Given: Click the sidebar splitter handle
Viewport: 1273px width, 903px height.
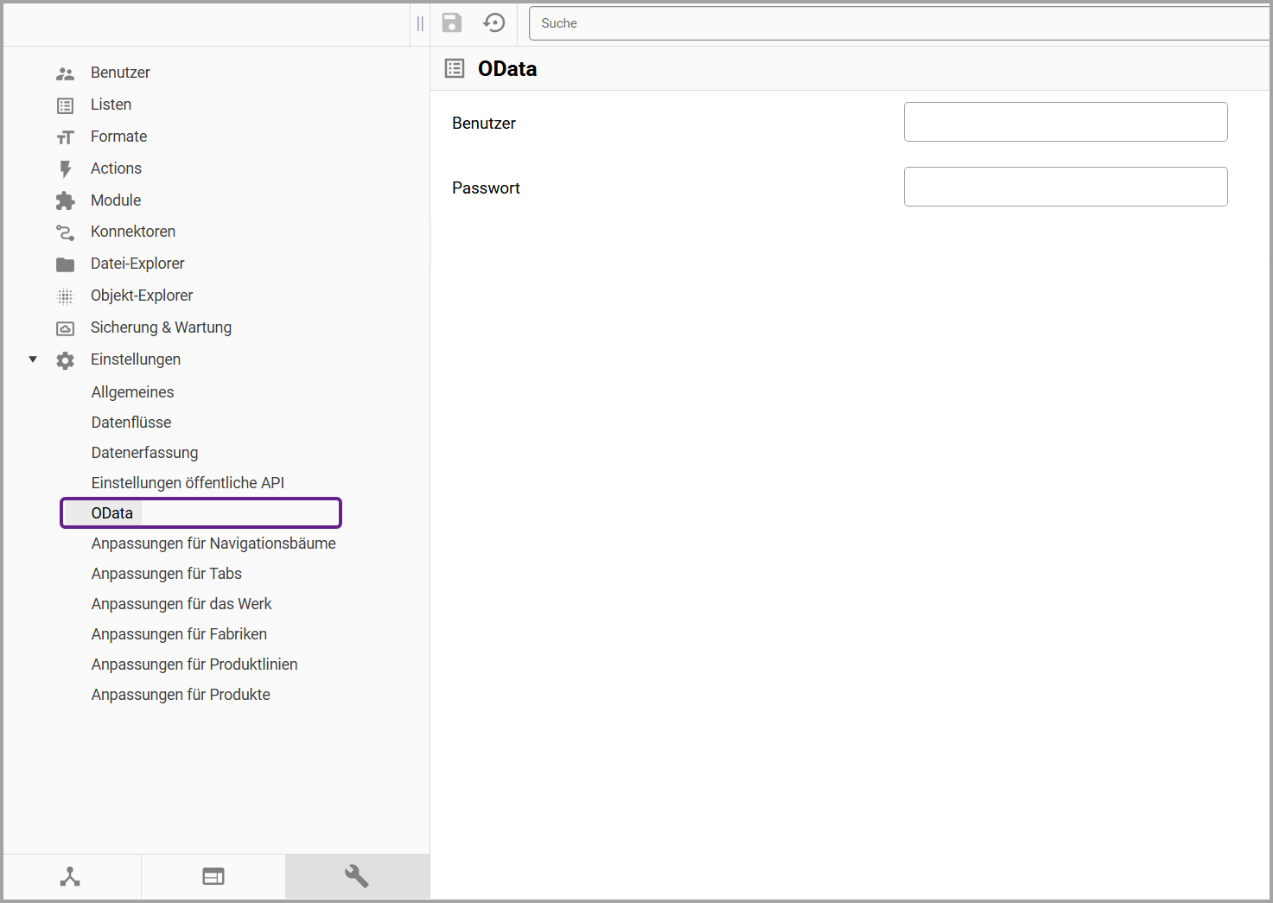Looking at the screenshot, I should click(x=420, y=23).
